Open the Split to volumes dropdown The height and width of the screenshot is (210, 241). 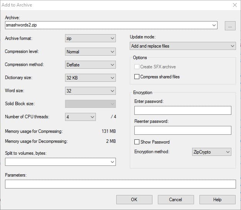(60, 162)
